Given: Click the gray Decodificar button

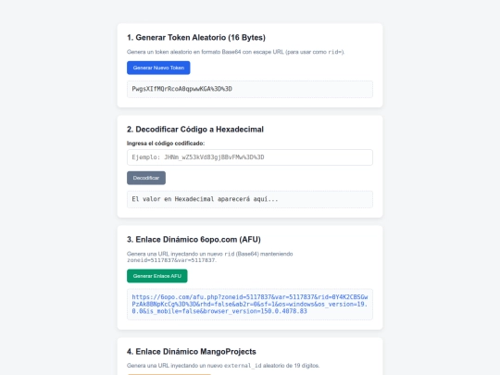Looking at the screenshot, I should pos(146,178).
